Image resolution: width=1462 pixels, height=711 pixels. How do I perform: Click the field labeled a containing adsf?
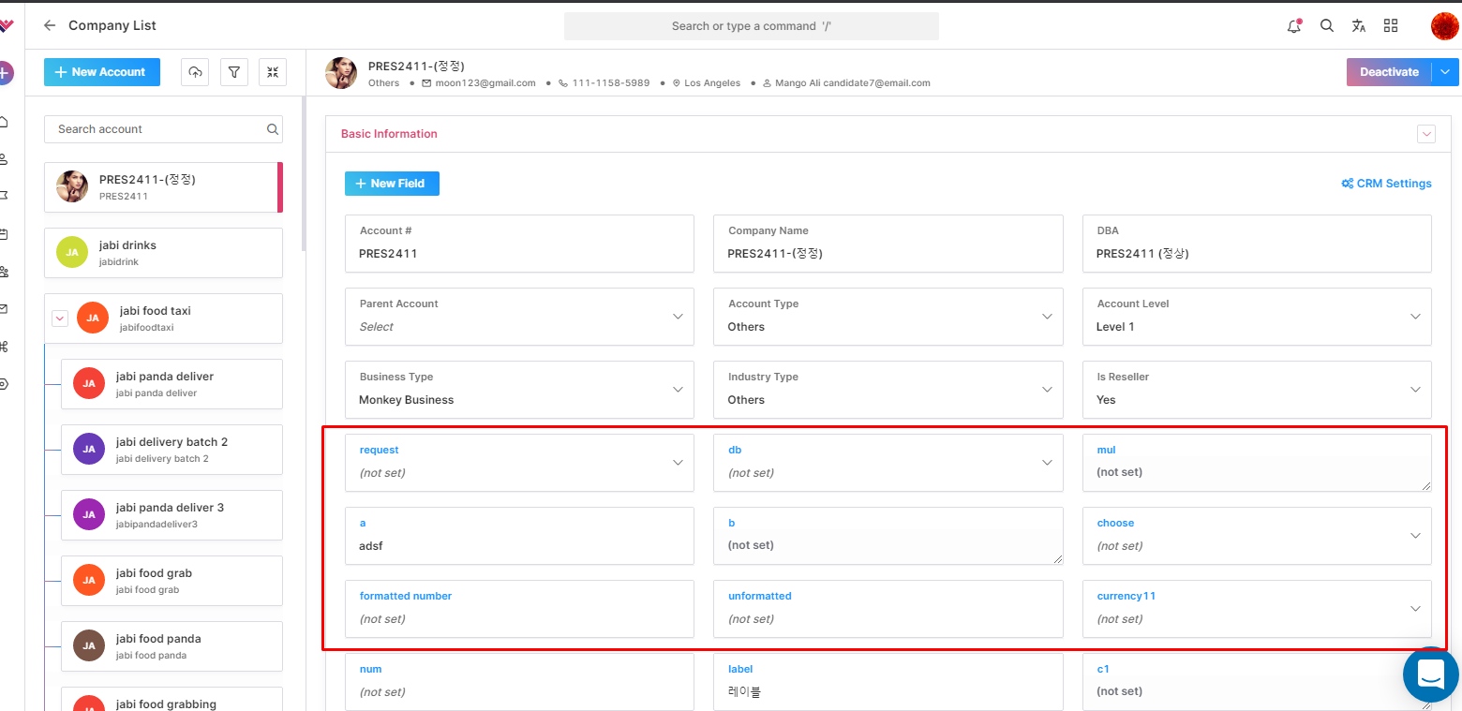[519, 536]
